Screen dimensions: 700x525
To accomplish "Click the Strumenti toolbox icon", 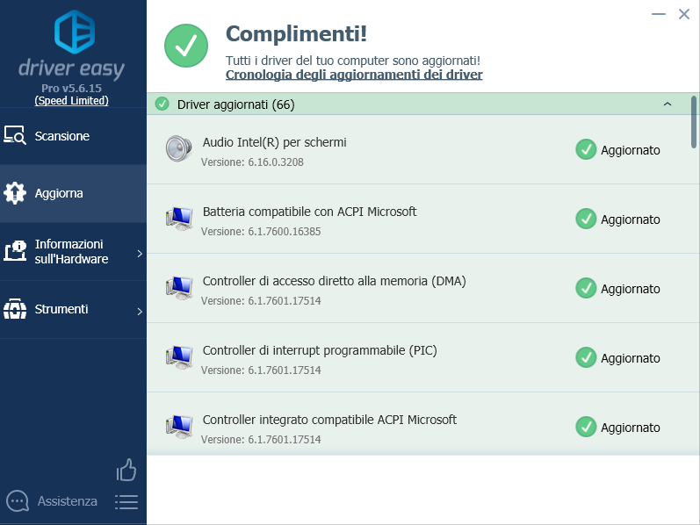I will click(15, 309).
